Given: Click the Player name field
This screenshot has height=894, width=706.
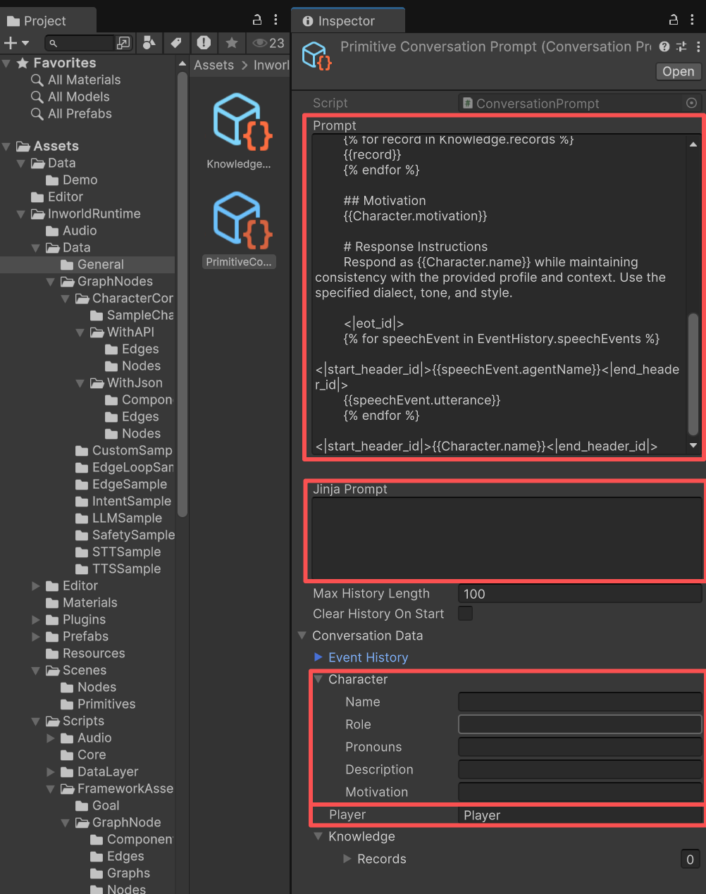Looking at the screenshot, I should tap(580, 815).
